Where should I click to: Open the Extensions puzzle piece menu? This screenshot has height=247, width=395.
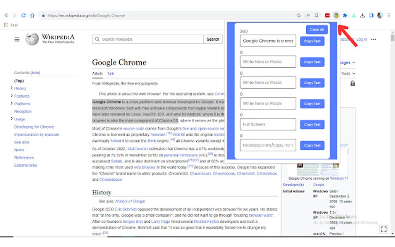pyautogui.click(x=344, y=15)
